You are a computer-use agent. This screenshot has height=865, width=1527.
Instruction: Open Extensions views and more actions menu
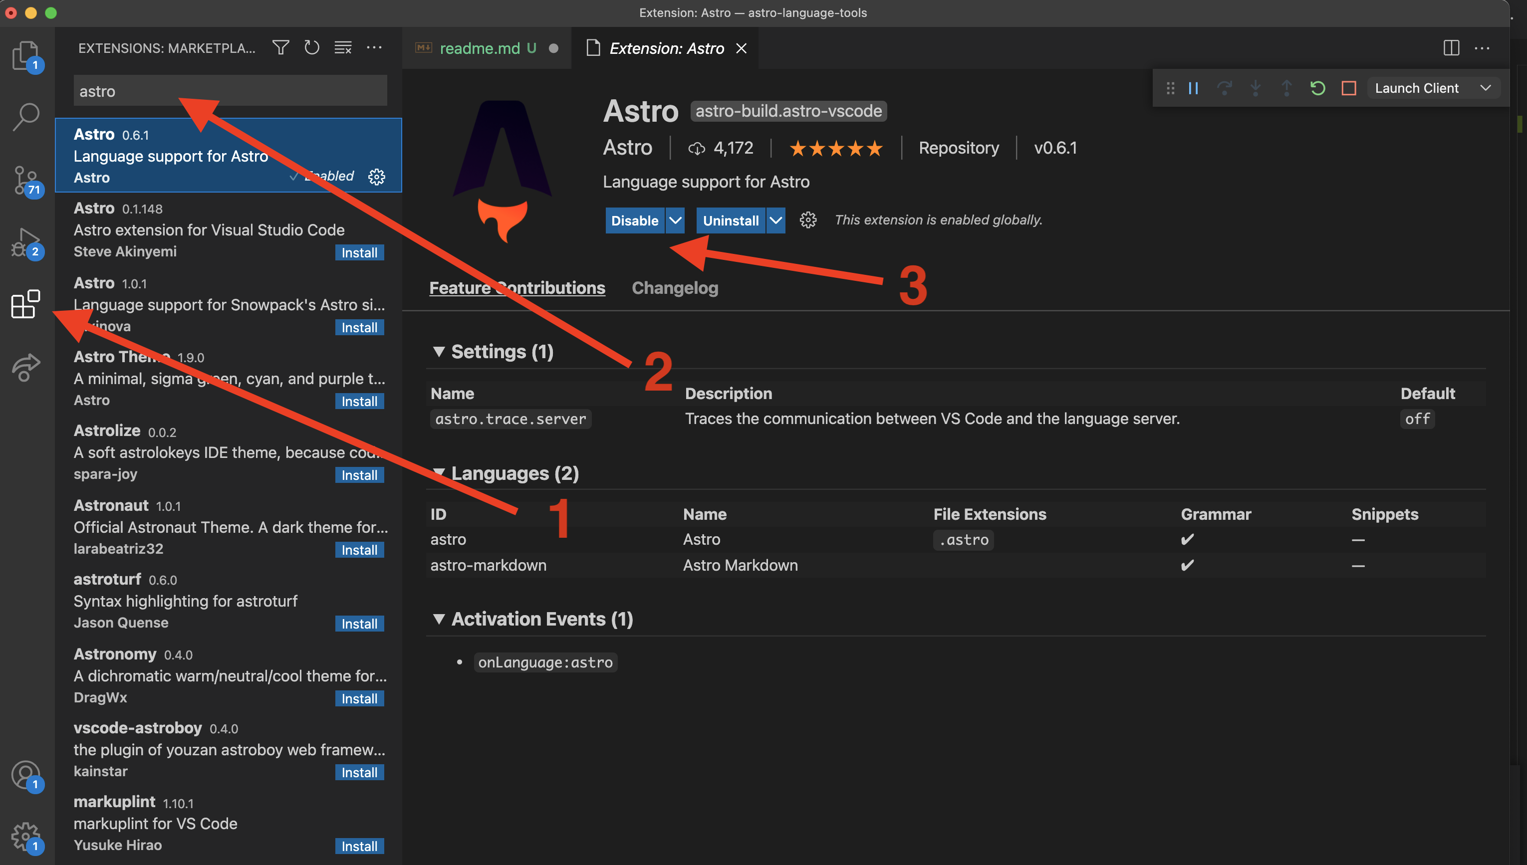[374, 47]
